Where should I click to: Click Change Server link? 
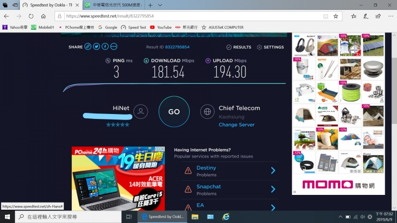(x=237, y=124)
